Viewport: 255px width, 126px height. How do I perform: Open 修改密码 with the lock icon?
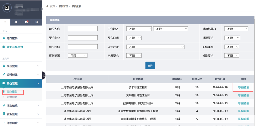[x=12, y=38]
